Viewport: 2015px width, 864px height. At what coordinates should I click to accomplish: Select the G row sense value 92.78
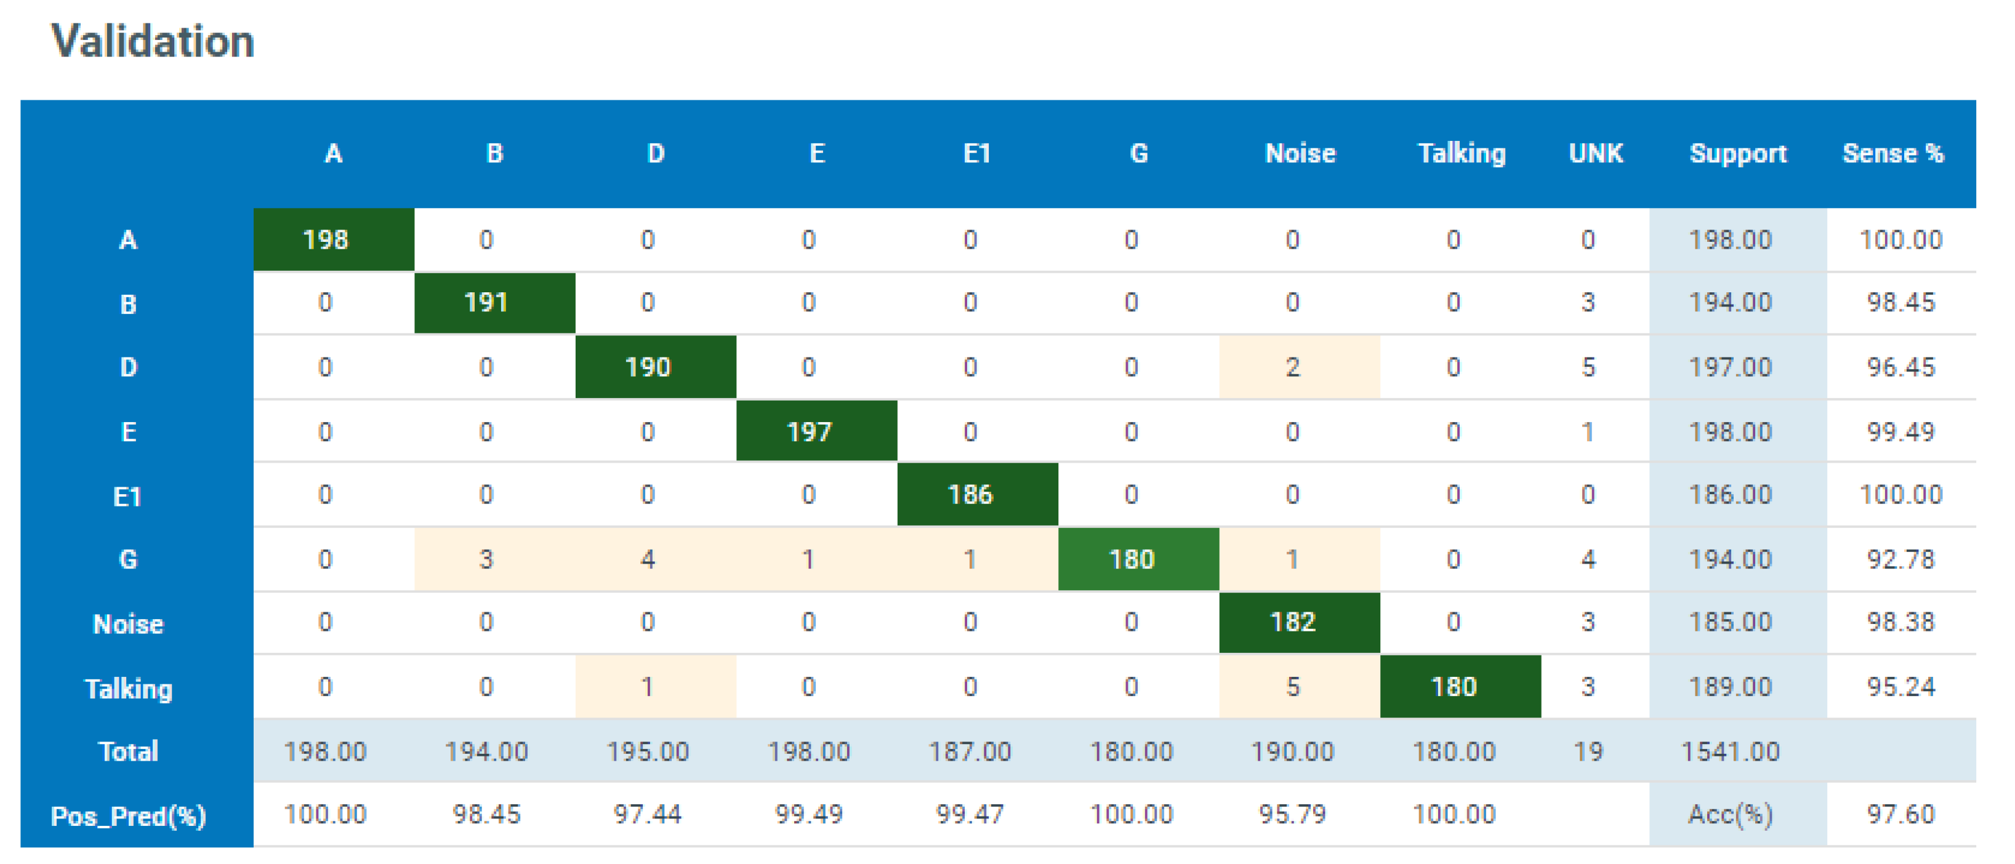coord(1900,559)
